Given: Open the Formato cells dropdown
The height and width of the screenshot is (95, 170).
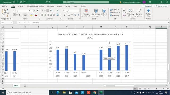Looking at the screenshot, I should [x=119, y=16].
